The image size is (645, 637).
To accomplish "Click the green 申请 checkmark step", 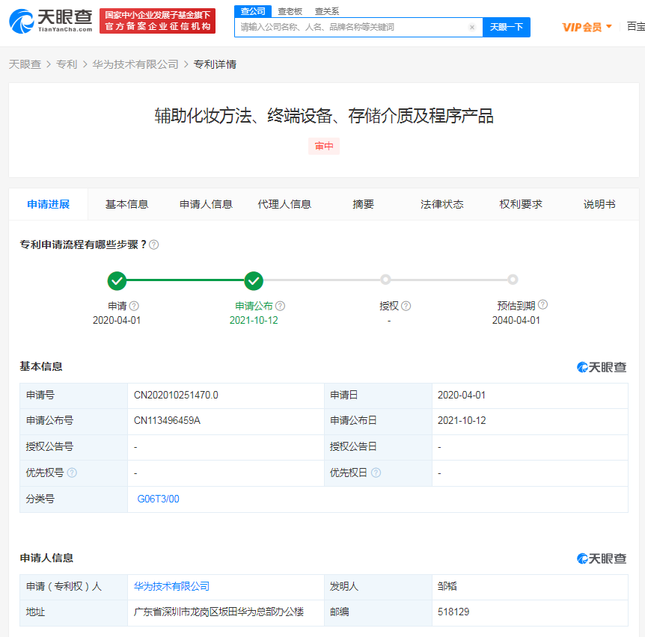I will click(x=117, y=280).
